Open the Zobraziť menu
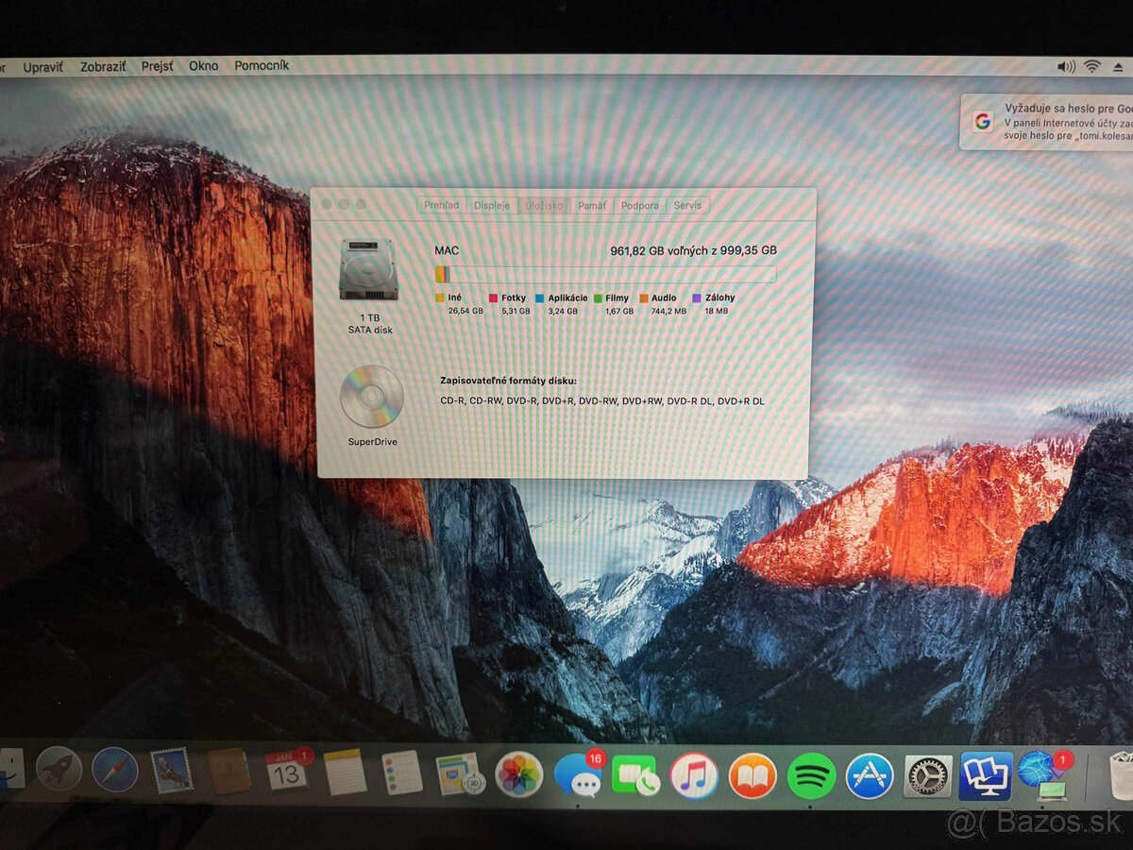 [104, 66]
